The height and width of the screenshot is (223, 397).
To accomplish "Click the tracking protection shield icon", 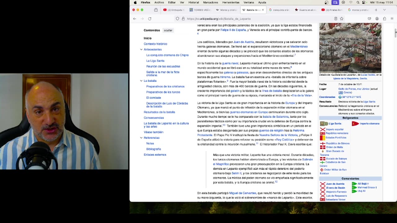I will [177, 19].
